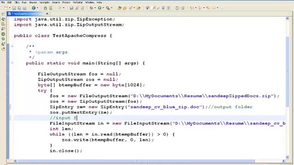Open the Project menu

[66, 2]
